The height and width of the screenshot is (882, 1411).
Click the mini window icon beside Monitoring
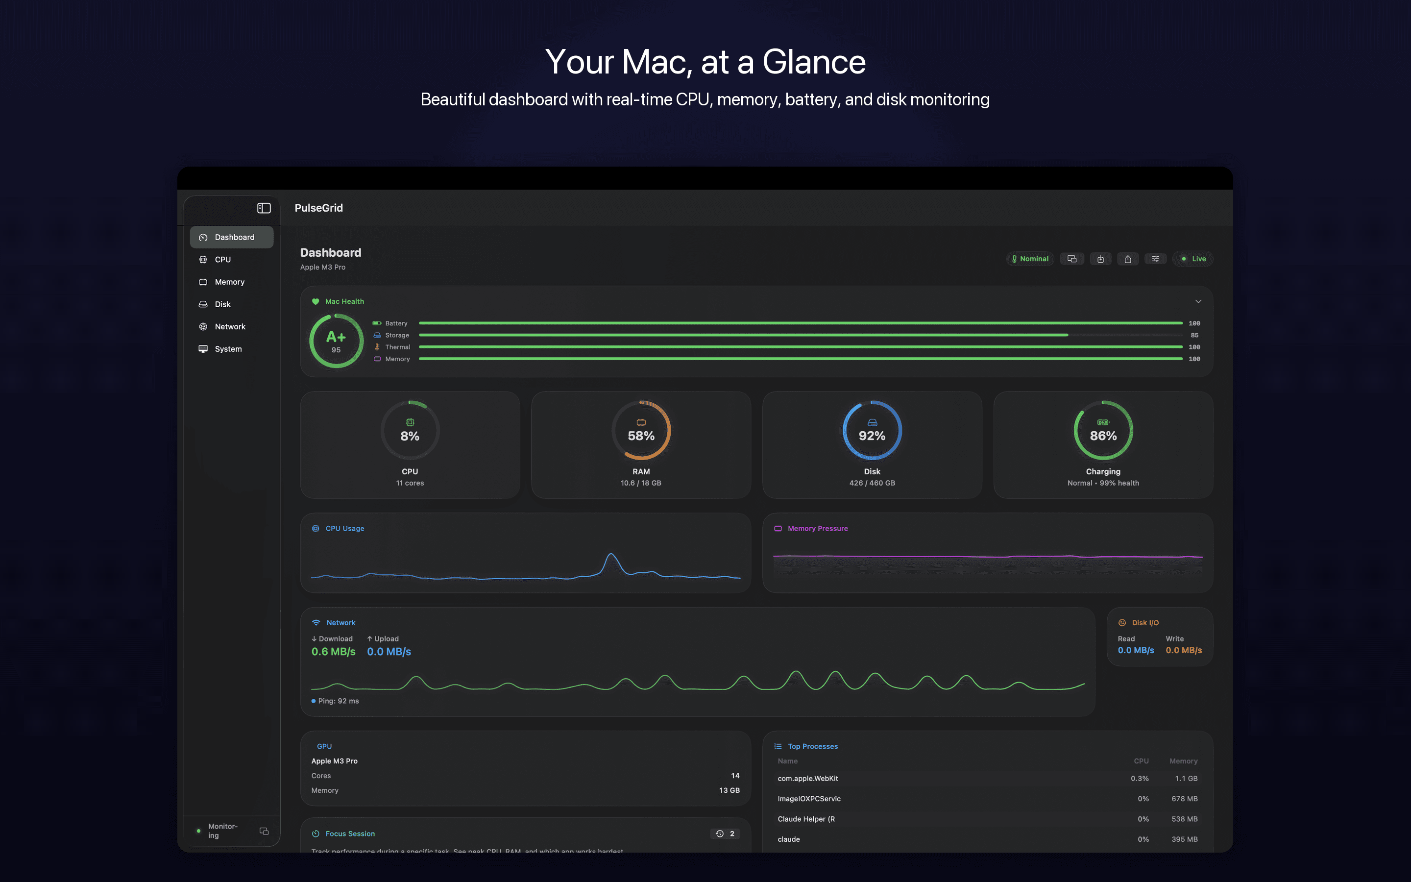coord(264,831)
